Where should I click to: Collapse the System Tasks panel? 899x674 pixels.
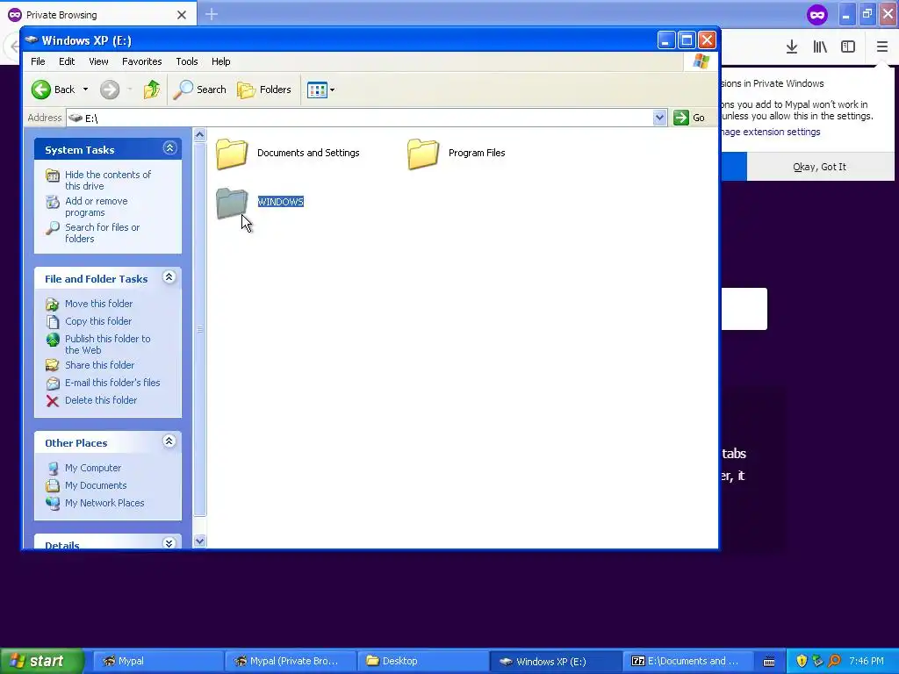click(169, 148)
